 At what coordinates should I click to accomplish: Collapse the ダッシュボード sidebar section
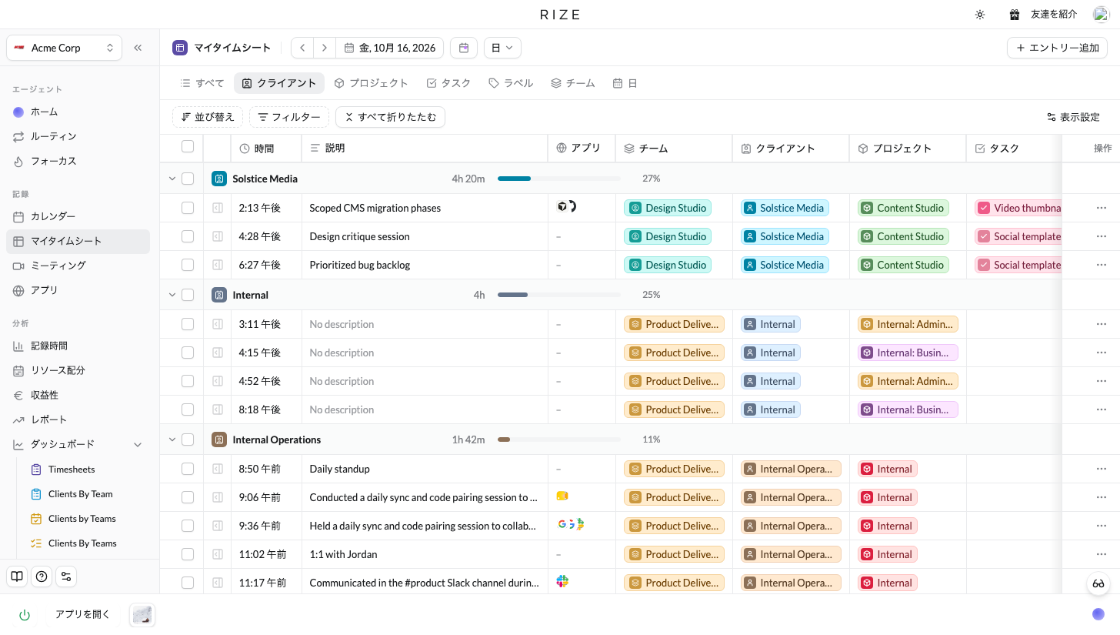click(x=138, y=444)
